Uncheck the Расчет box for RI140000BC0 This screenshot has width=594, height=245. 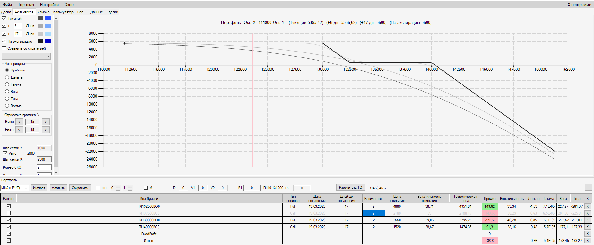coord(9,227)
